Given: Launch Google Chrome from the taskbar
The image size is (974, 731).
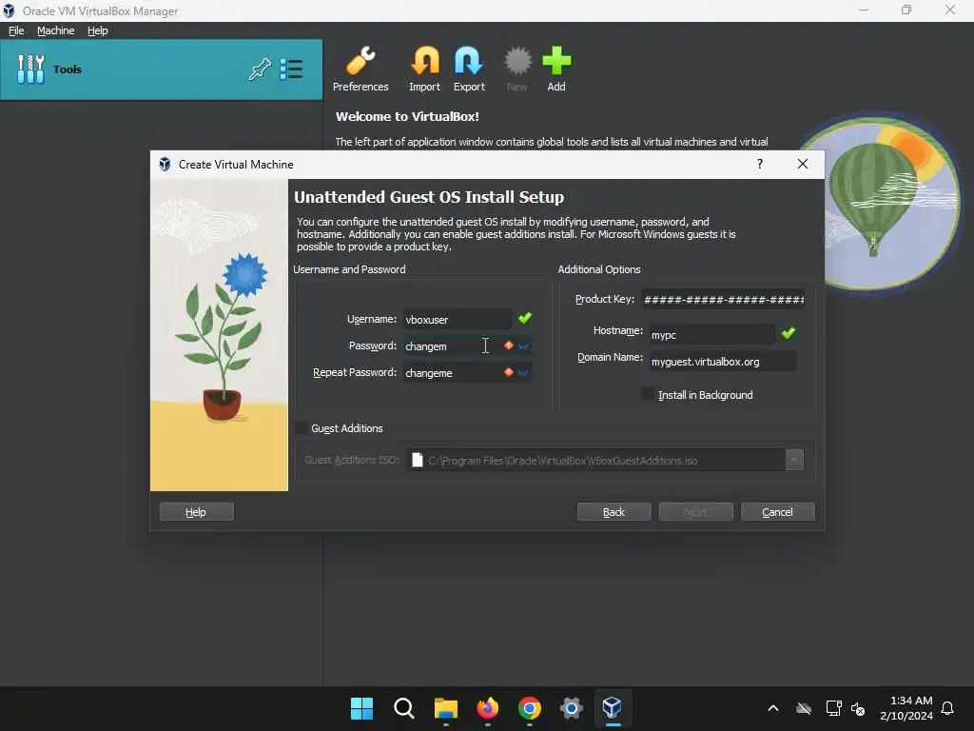Looking at the screenshot, I should coord(529,708).
